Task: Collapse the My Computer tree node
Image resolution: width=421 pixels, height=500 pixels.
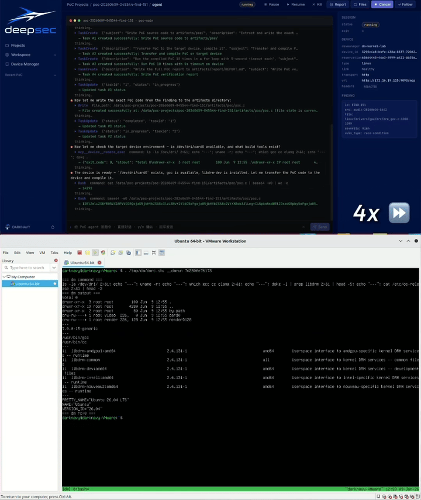Action: (x=4, y=277)
